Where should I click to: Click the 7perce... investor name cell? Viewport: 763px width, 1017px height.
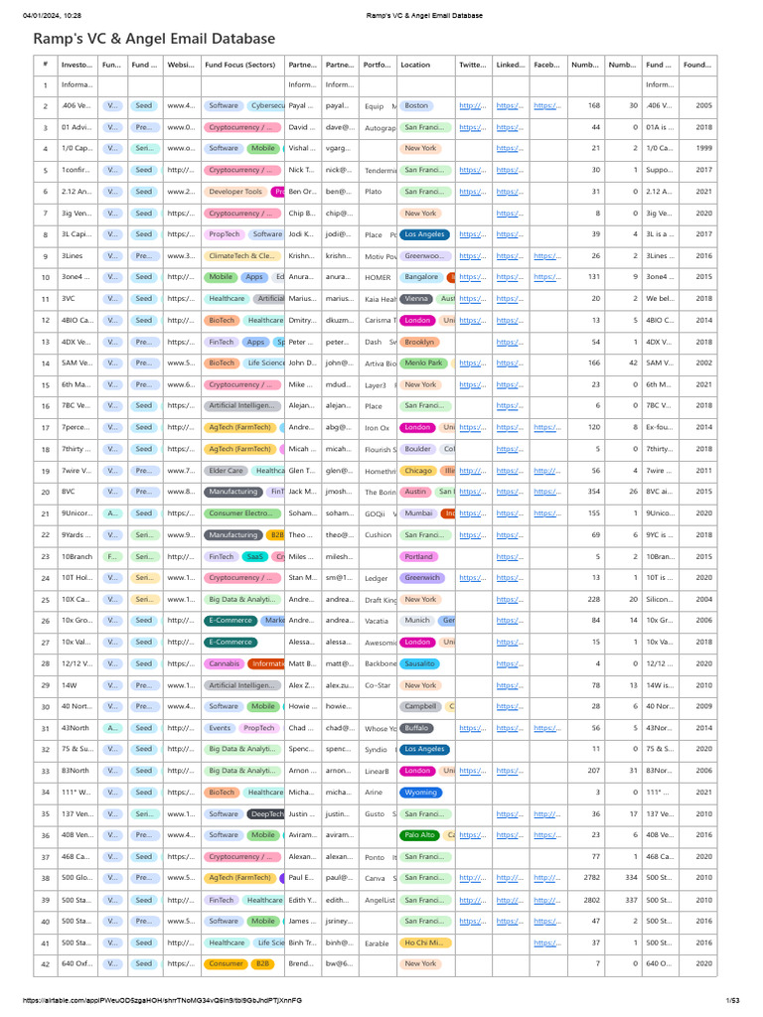[77, 427]
